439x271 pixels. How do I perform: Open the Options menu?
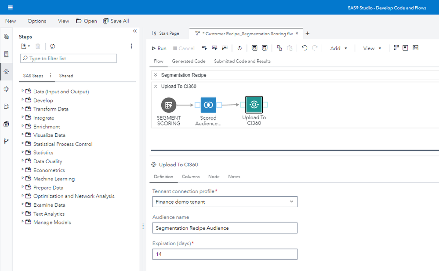[37, 21]
